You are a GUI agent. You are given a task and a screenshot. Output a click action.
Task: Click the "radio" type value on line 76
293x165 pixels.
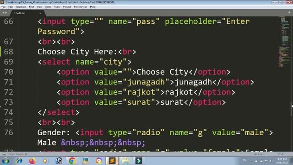[148, 132]
